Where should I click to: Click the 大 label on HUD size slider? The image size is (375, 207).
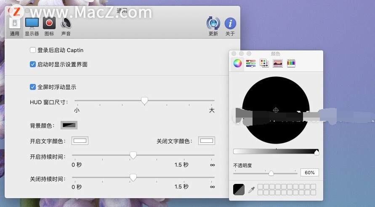tap(212, 110)
